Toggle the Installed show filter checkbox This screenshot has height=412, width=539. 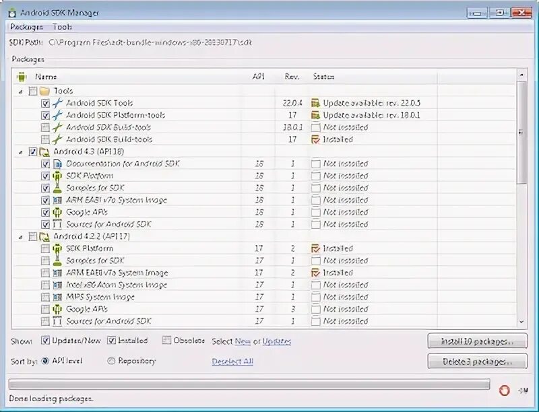tap(111, 340)
